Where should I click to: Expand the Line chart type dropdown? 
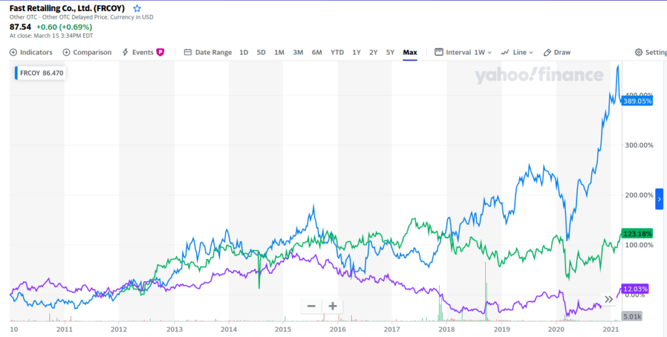click(517, 52)
